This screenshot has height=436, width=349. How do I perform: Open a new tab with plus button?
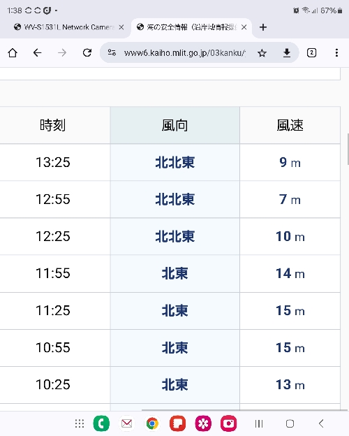pos(263,27)
